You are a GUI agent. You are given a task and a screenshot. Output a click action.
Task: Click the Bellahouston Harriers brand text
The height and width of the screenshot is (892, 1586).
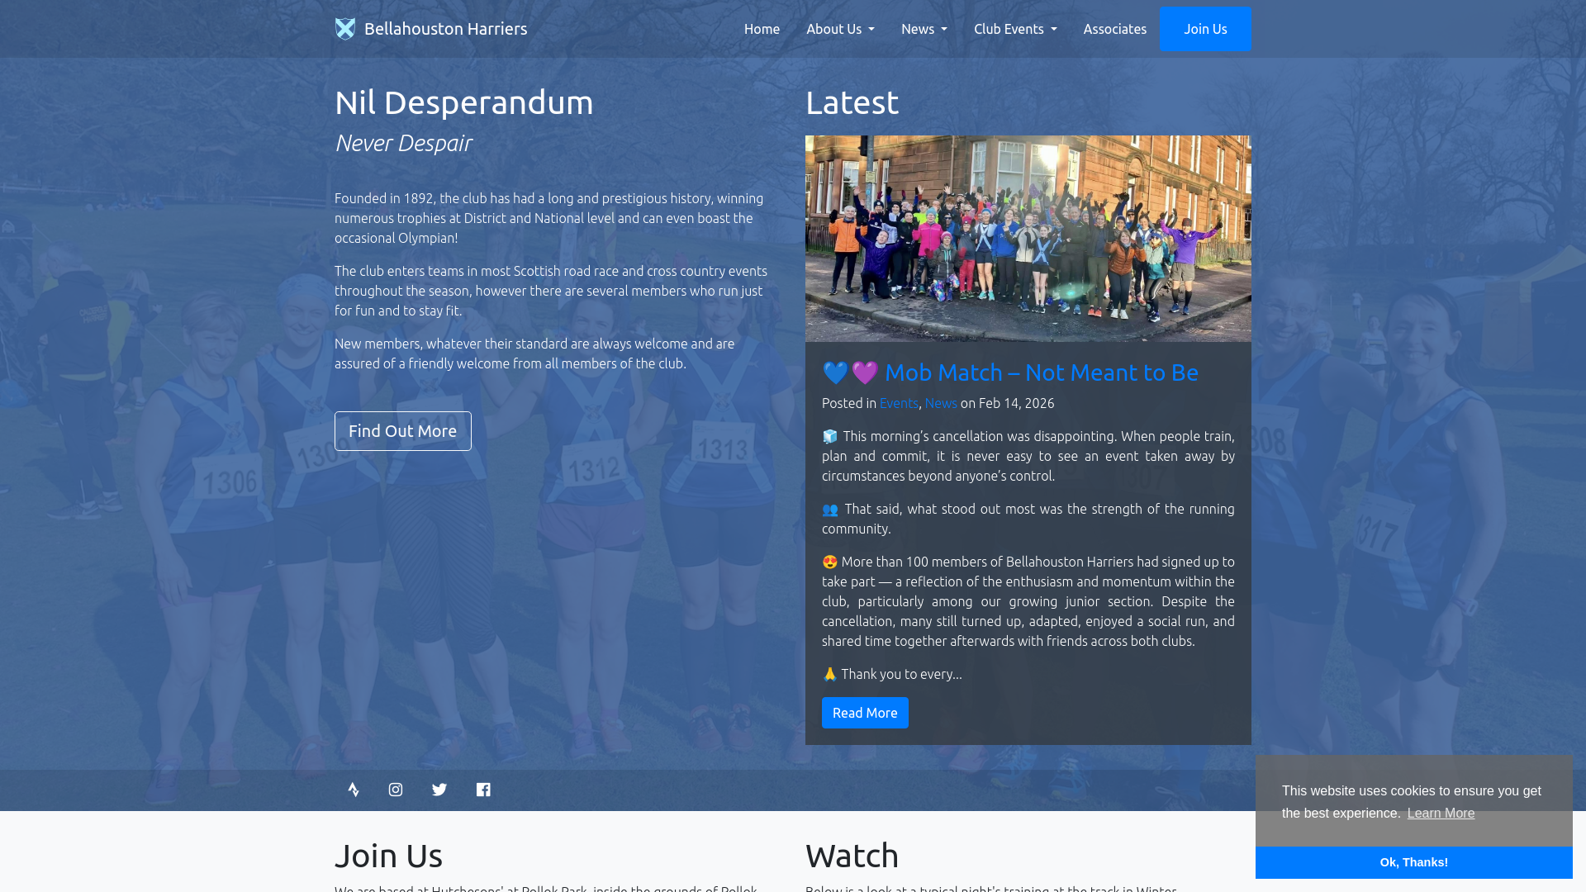(x=445, y=29)
